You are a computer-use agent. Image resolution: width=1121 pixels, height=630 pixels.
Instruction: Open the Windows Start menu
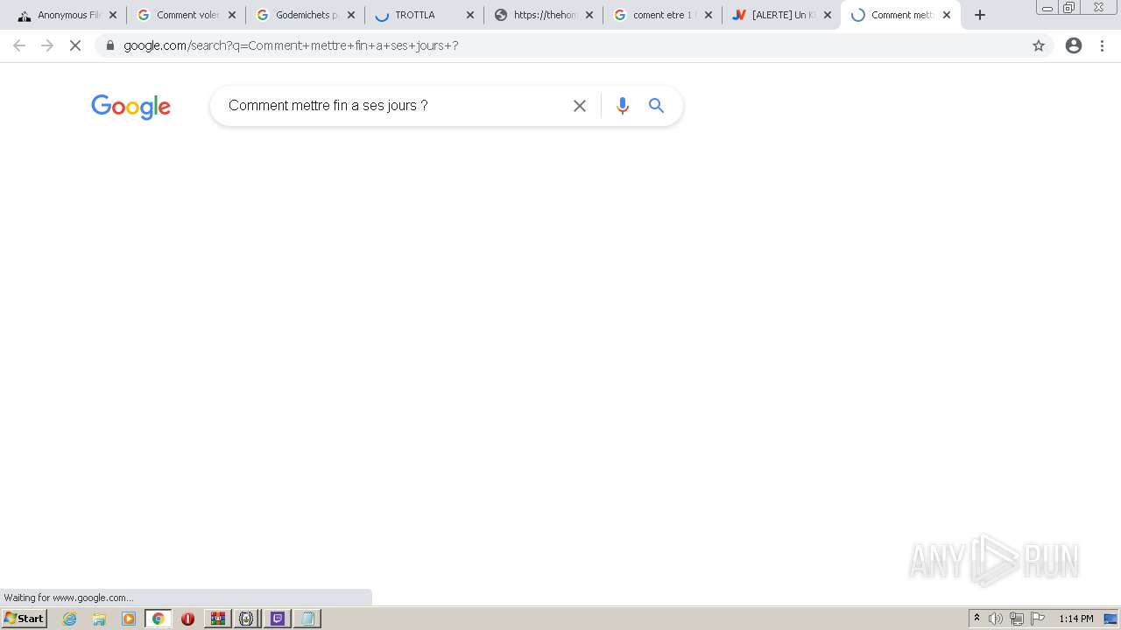click(x=24, y=619)
